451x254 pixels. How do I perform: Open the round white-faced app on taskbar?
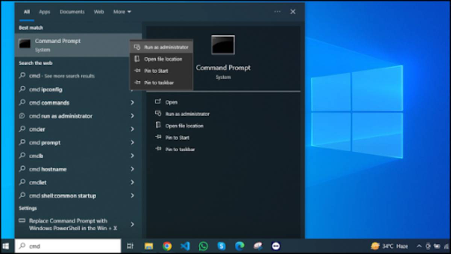(x=276, y=246)
